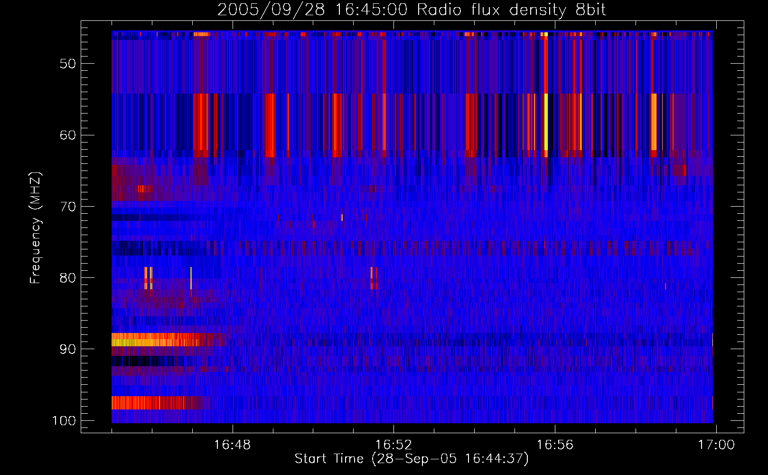Click the 'Frequency (MHZ)' y-axis label
The image size is (768, 475).
36,228
